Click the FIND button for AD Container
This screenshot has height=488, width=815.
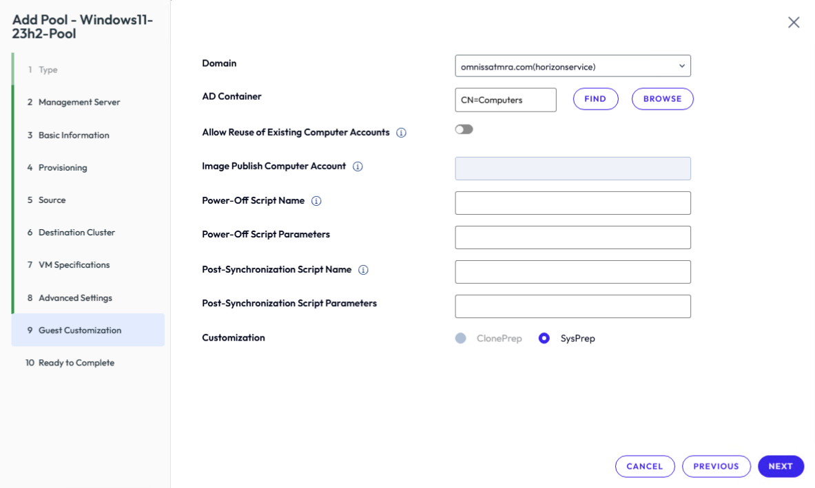click(x=595, y=98)
